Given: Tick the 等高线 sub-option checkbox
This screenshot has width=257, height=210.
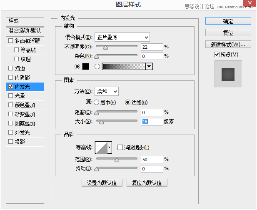Looking at the screenshot, I should tap(16, 50).
